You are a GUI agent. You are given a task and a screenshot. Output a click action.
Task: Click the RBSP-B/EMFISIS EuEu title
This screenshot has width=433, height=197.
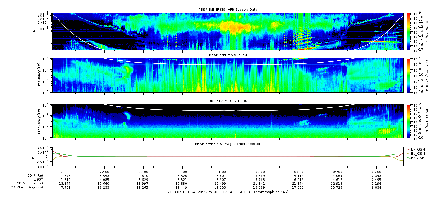(227, 55)
